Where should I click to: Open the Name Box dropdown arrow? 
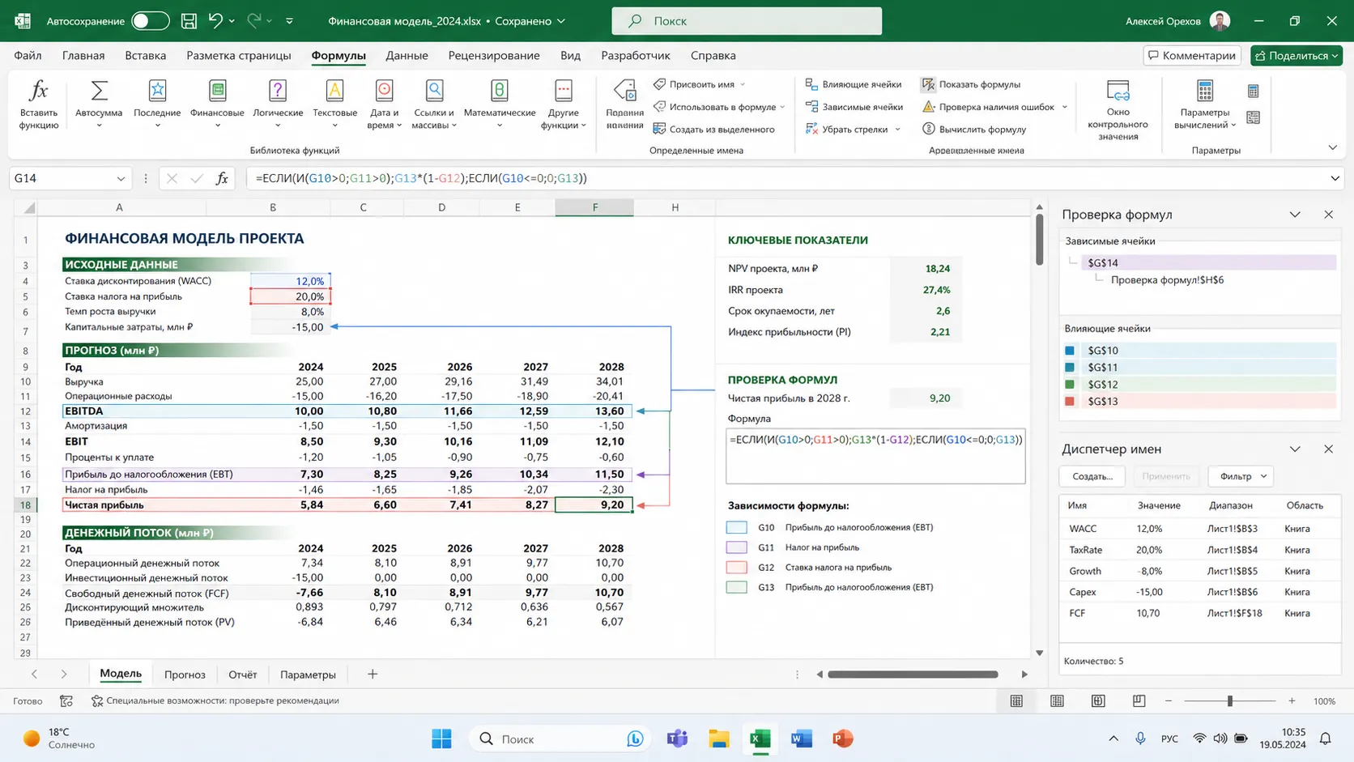(121, 178)
